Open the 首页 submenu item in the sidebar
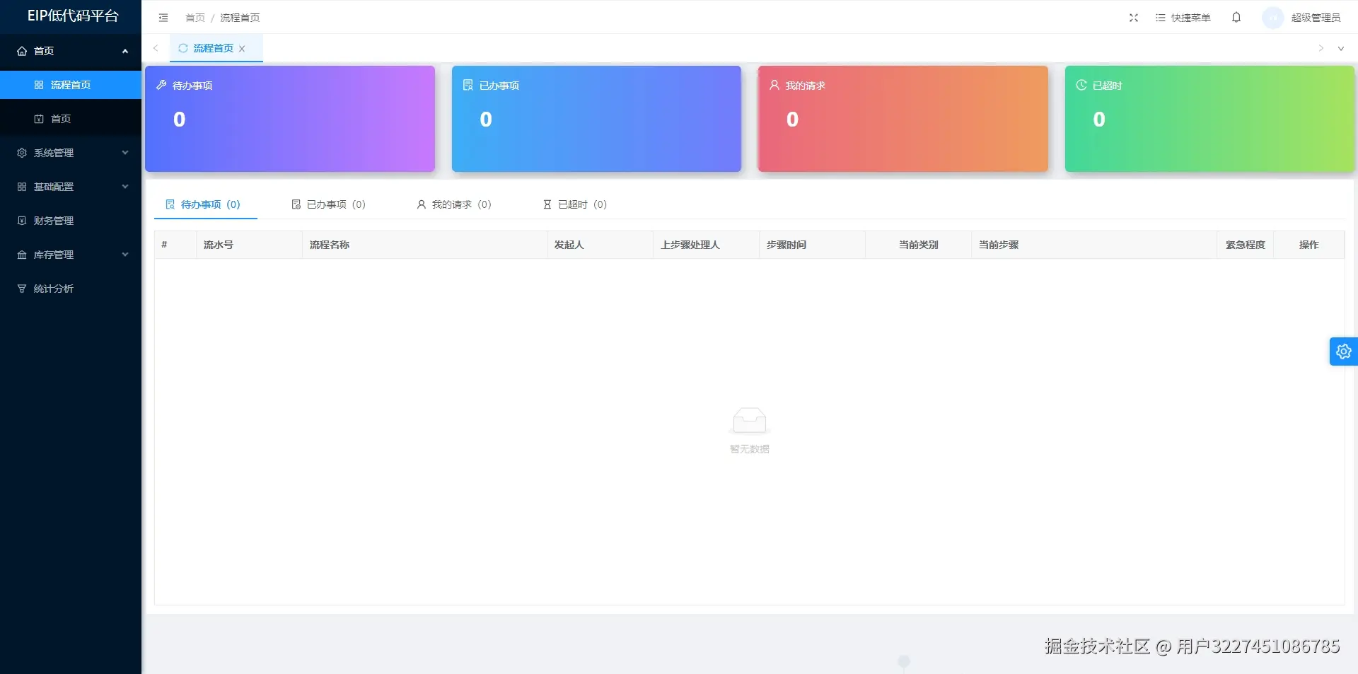The image size is (1358, 674). tap(71, 119)
